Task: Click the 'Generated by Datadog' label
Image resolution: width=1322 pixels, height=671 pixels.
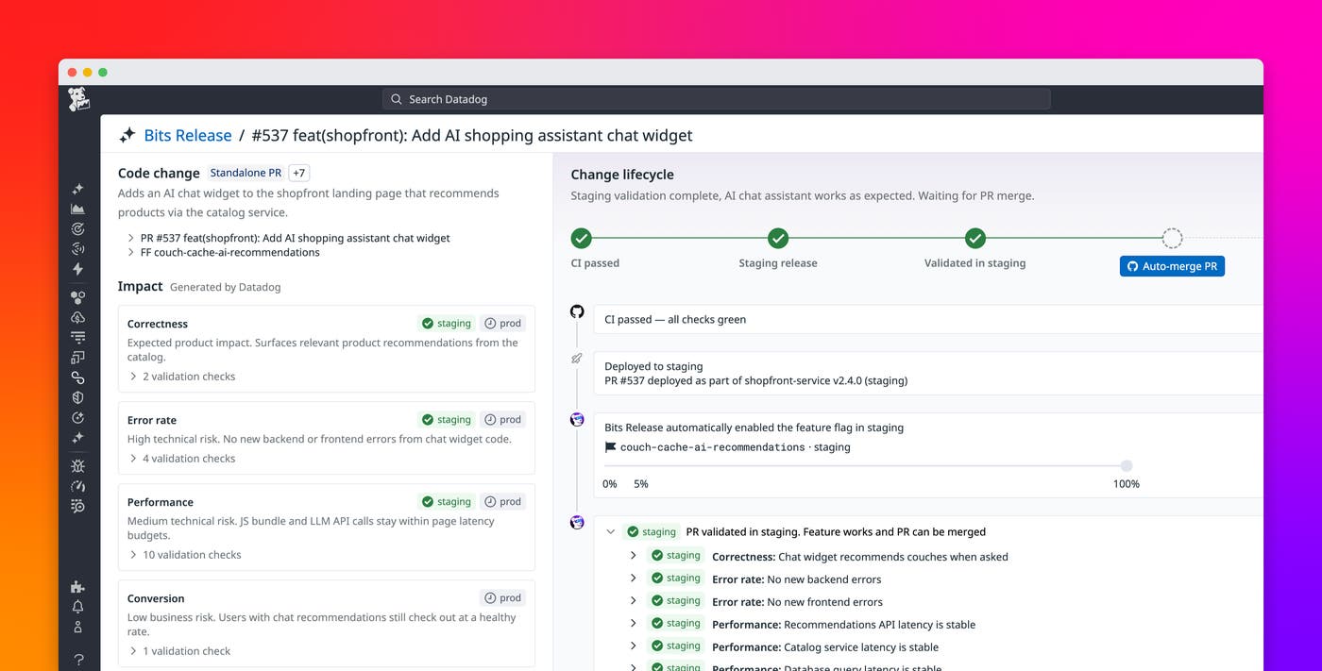Action: click(x=225, y=287)
